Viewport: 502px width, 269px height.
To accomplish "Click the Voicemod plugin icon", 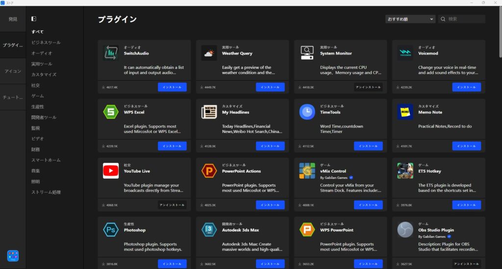I will pos(405,53).
